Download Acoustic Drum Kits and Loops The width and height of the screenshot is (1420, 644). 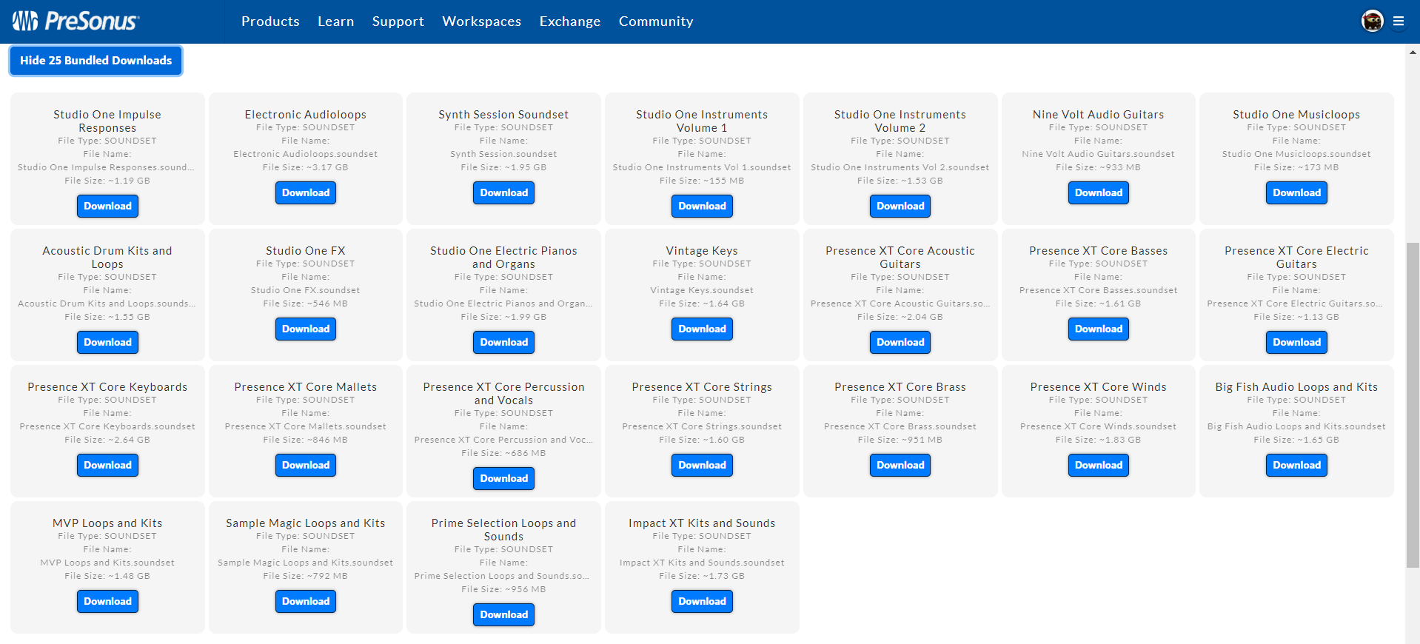(107, 342)
